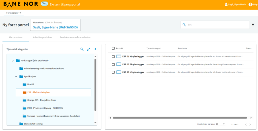The image size is (258, 131).
Task: Switch to Produkter etter referansebruker tab
Action: tap(75, 37)
